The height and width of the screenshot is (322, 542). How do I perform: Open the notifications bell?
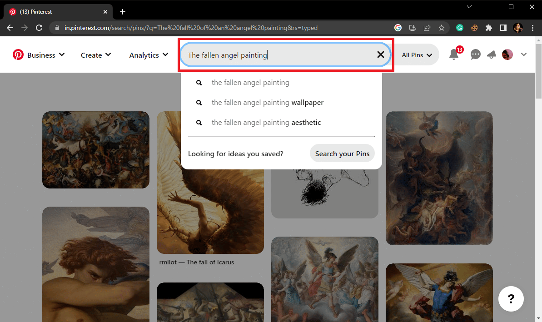[x=454, y=54]
